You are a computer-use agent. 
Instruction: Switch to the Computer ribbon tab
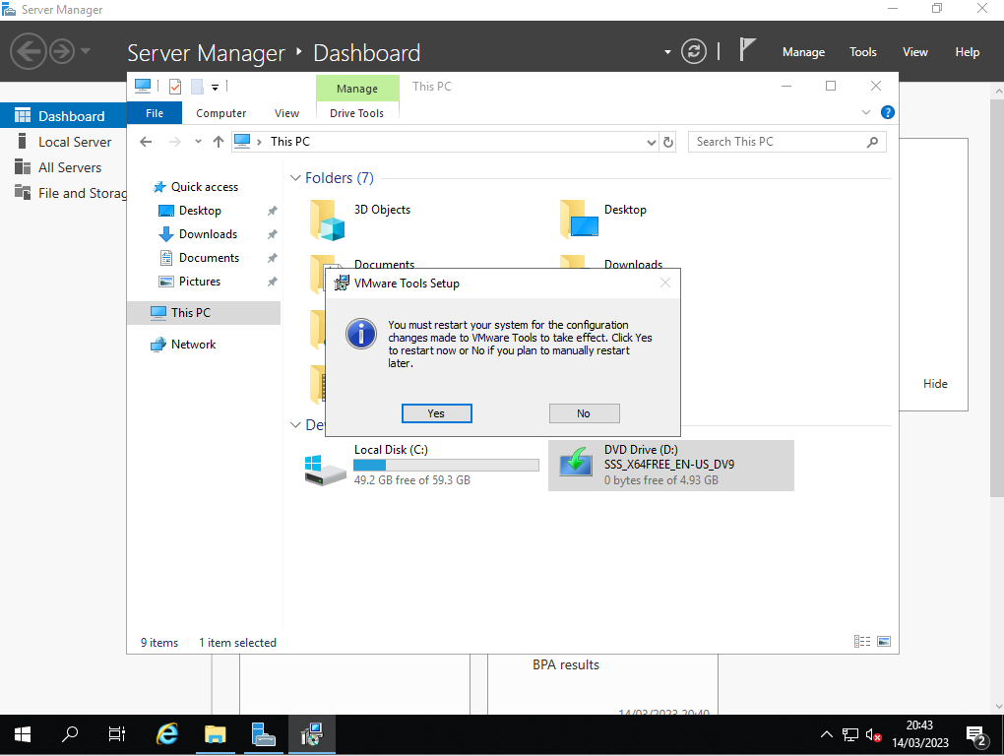(221, 113)
